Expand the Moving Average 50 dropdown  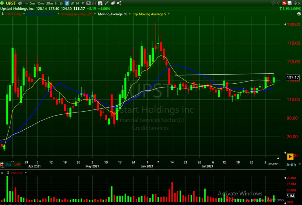129,14
